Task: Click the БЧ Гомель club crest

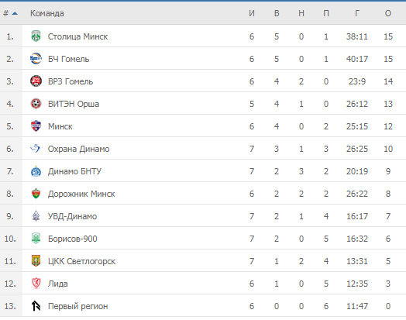Action: pyautogui.click(x=36, y=59)
